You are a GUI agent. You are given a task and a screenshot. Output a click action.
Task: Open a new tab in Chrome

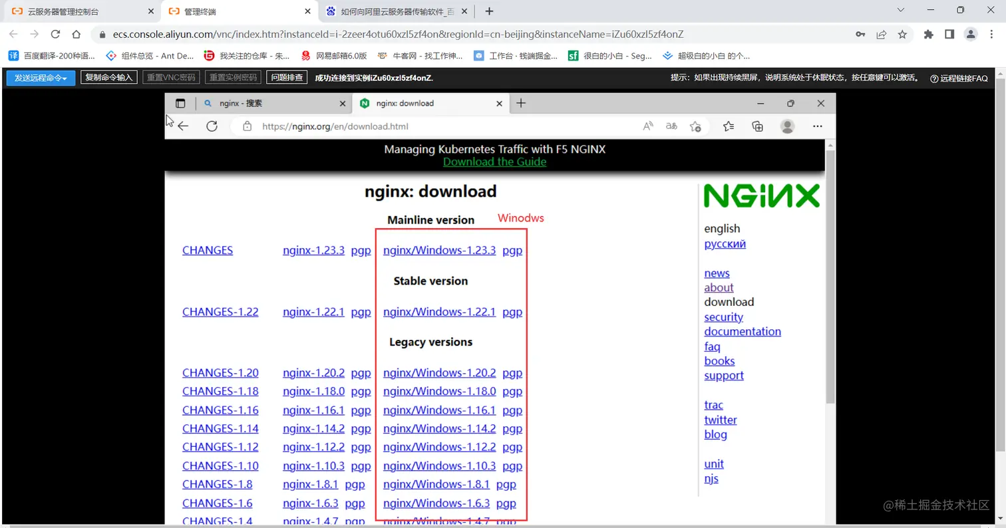(x=489, y=11)
